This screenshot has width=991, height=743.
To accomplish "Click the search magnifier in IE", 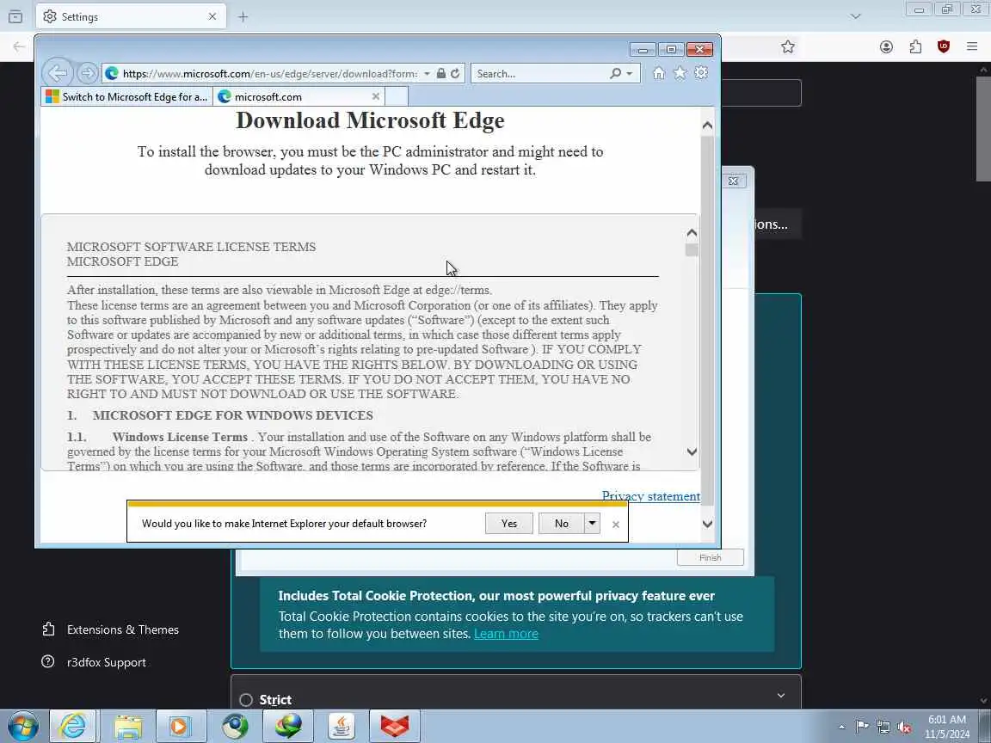I will [616, 73].
